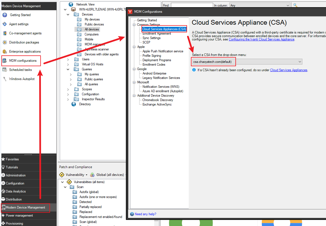326x226 pixels.
Task: Open the Modern Device Management tab
Action: pyautogui.click(x=25, y=207)
